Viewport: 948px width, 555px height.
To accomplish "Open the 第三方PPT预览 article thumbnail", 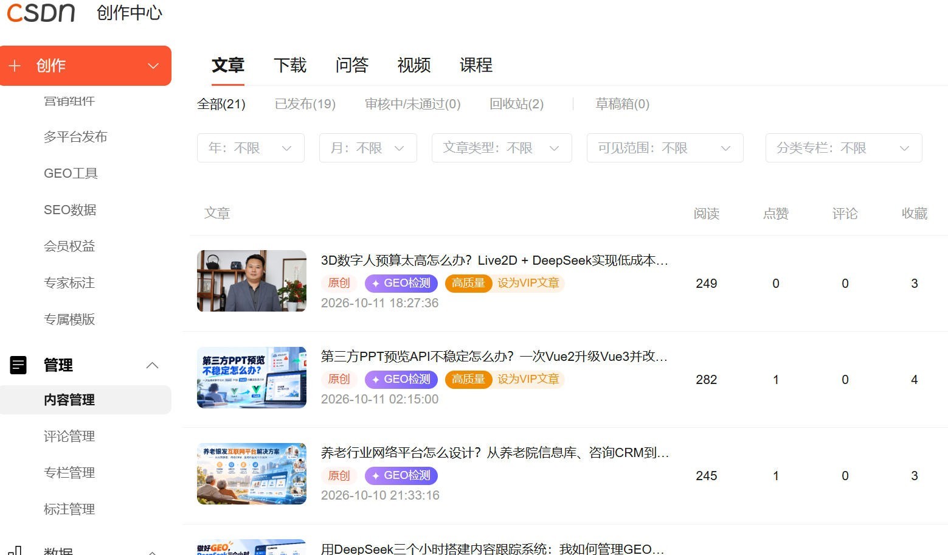I will point(252,377).
